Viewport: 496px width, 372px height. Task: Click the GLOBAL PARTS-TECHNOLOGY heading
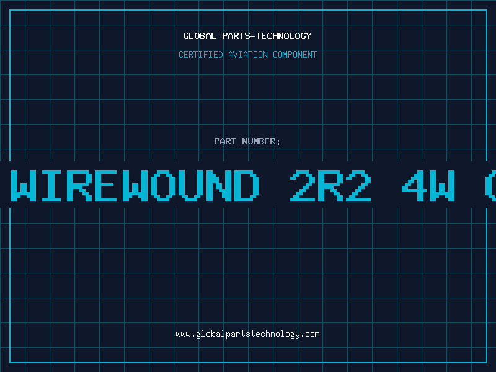[x=247, y=36]
